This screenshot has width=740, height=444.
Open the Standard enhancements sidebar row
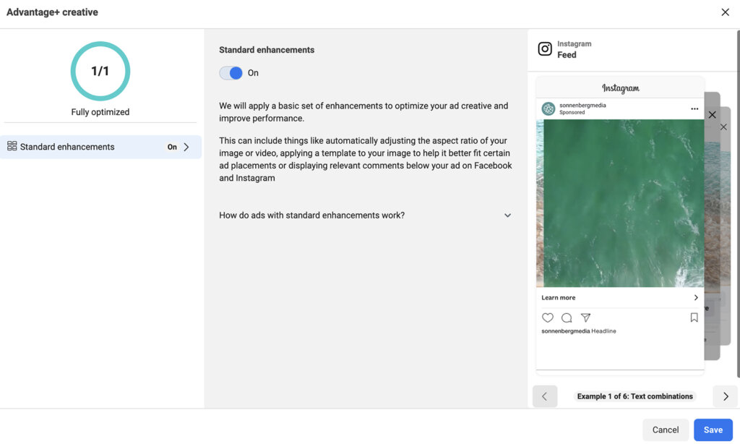coord(100,147)
